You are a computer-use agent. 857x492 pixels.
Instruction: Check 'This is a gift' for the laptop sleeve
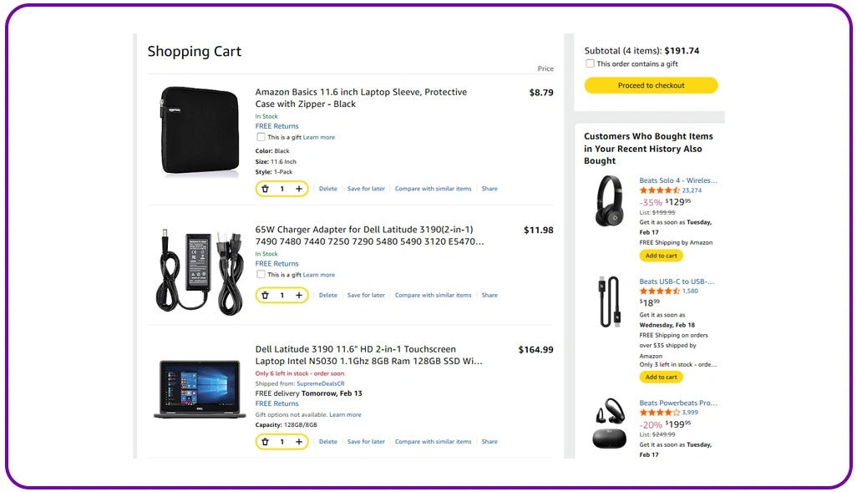pyautogui.click(x=259, y=136)
